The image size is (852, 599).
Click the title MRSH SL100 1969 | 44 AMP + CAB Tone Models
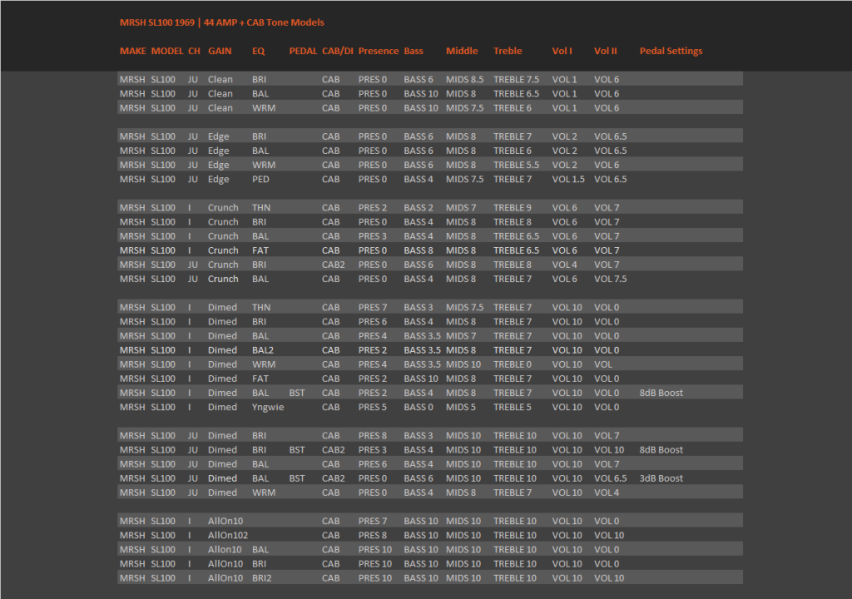click(x=221, y=22)
